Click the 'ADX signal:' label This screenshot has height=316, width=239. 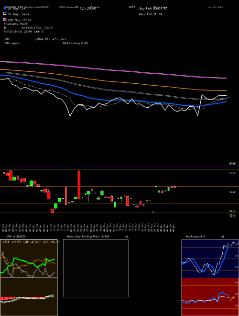12,43
